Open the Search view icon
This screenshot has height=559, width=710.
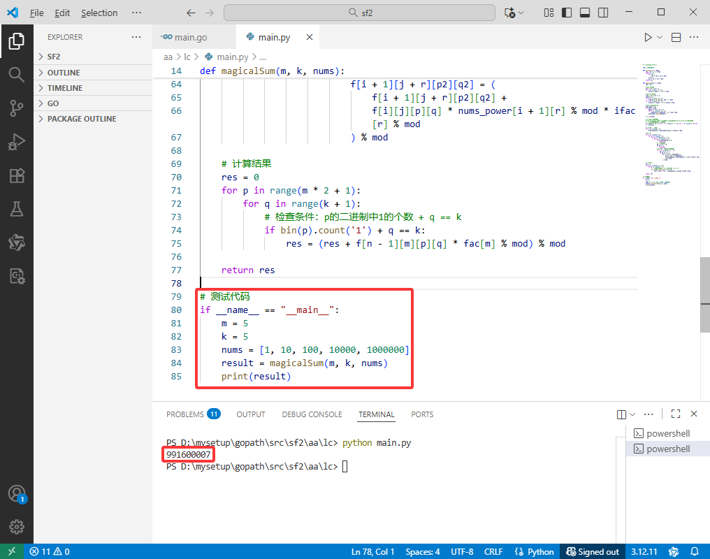[17, 75]
